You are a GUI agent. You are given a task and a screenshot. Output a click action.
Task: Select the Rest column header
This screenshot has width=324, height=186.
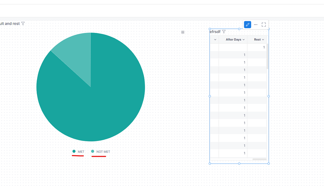258,40
